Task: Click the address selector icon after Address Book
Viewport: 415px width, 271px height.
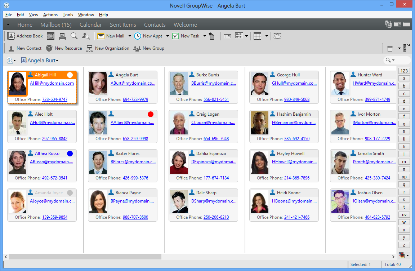Action: point(50,36)
